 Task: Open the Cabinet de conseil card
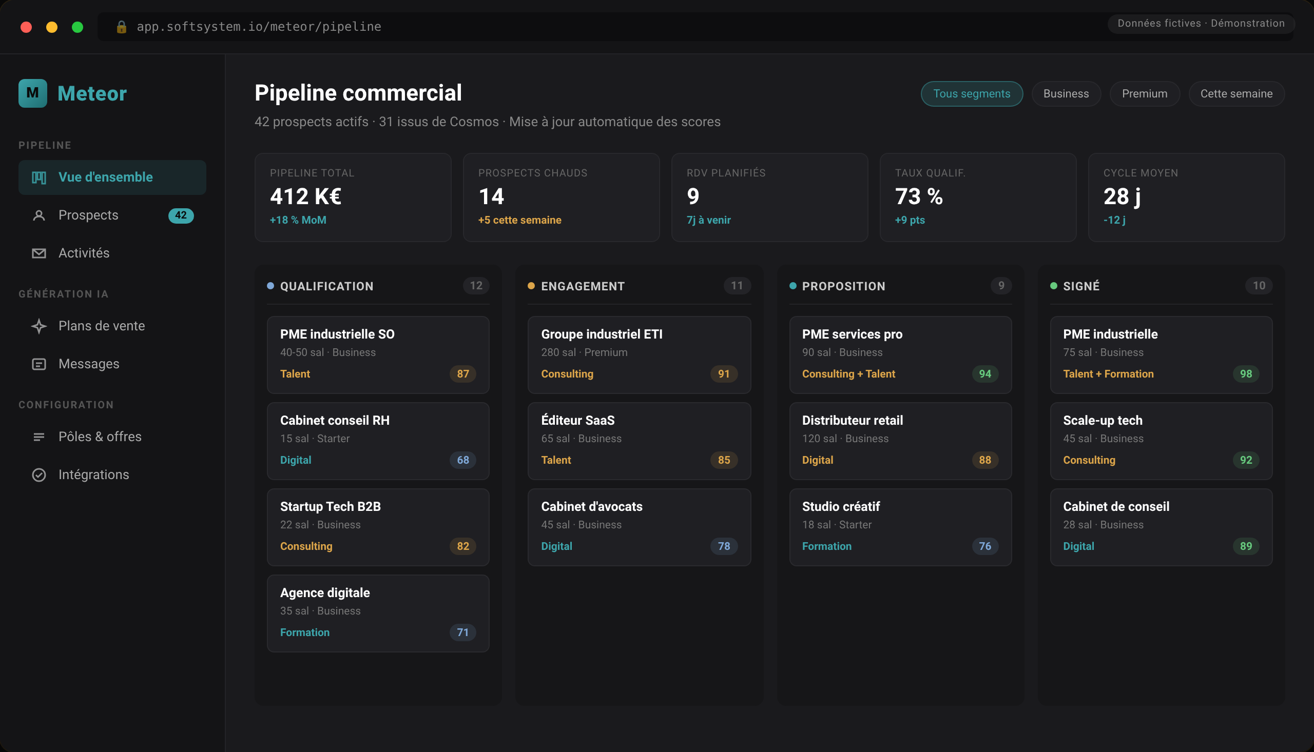1161,527
